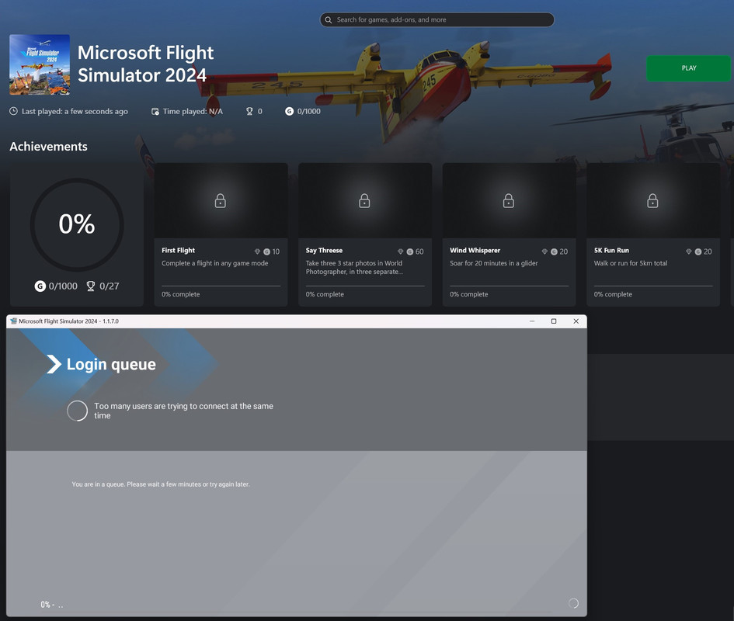Click 'Last played: a few seconds ago' text
734x621 pixels.
click(x=75, y=111)
